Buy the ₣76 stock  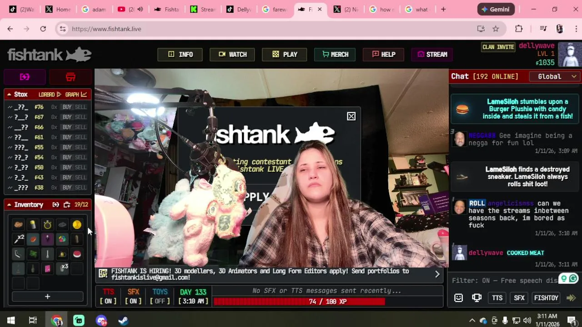coord(67,107)
